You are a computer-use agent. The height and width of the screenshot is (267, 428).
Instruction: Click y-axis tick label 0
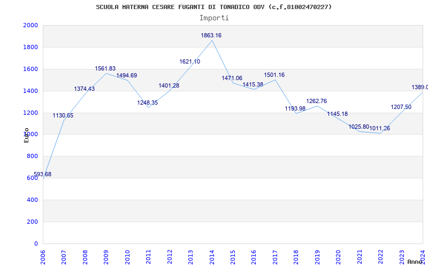pyautogui.click(x=36, y=244)
